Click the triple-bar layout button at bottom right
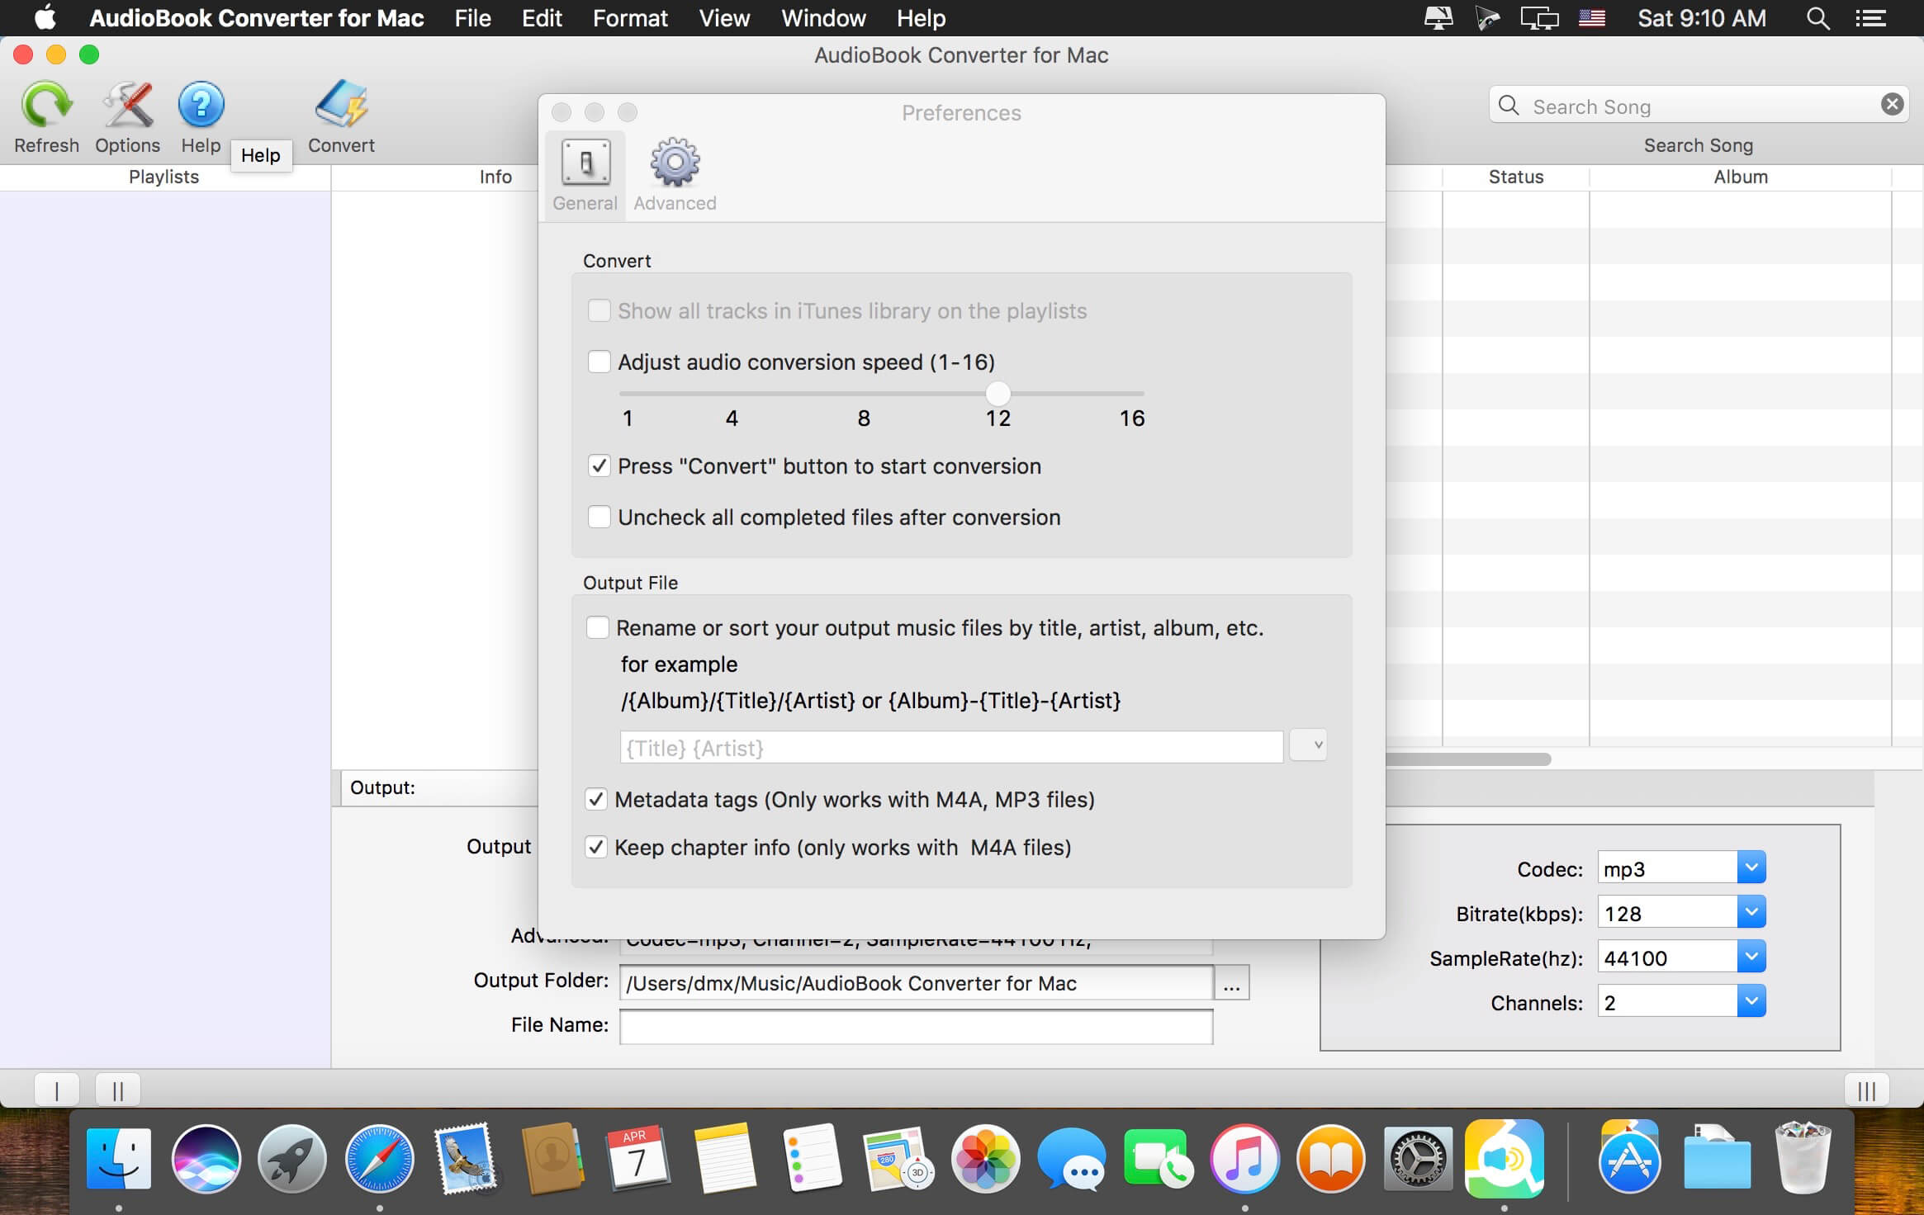Viewport: 1924px width, 1215px height. 1866,1090
